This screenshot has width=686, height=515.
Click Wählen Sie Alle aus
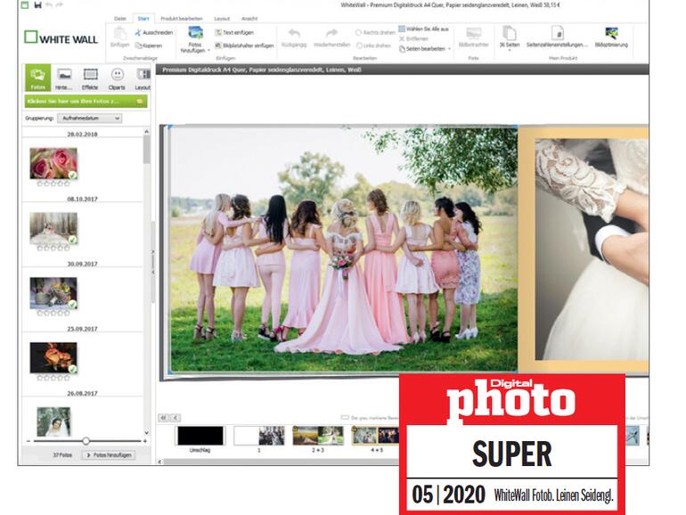pos(423,29)
